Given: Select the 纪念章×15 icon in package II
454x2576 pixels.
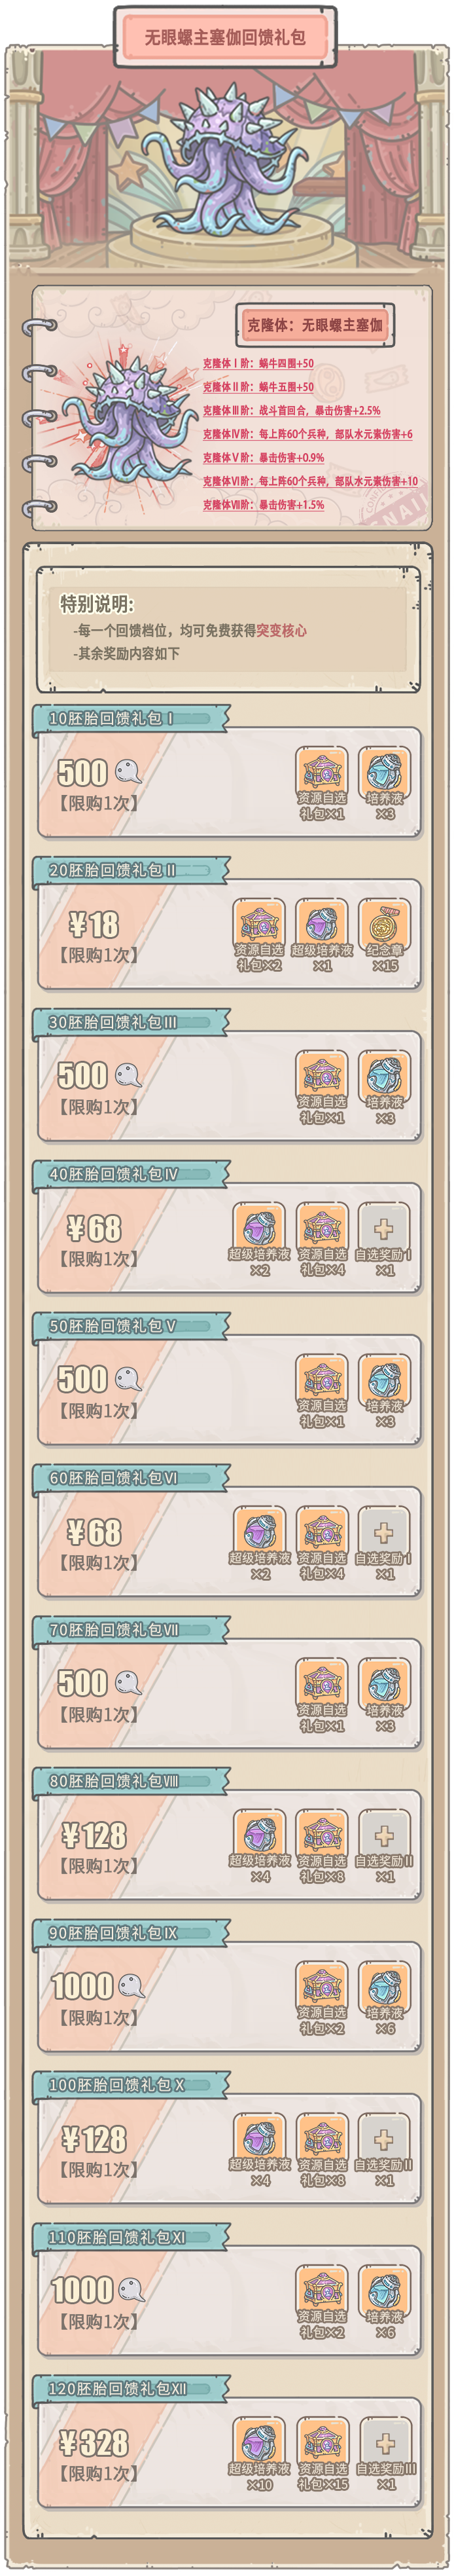Looking at the screenshot, I should [384, 925].
